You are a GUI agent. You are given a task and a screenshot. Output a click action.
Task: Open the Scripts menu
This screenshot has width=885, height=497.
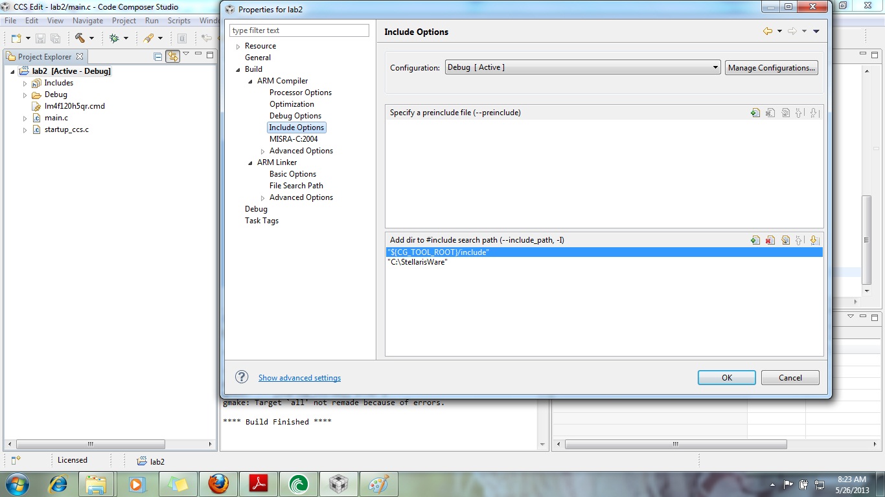(x=179, y=21)
